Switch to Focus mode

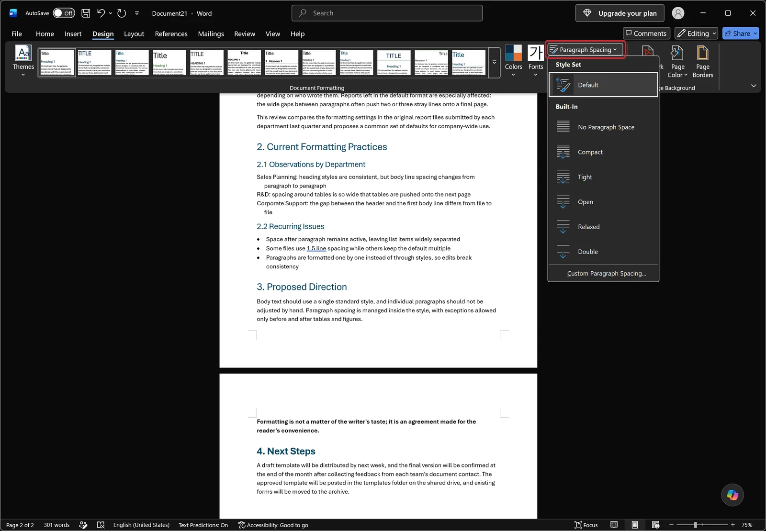[x=586, y=525]
